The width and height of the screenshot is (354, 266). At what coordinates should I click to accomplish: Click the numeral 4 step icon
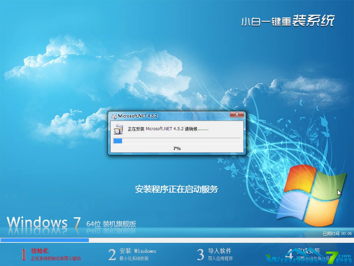tap(290, 254)
